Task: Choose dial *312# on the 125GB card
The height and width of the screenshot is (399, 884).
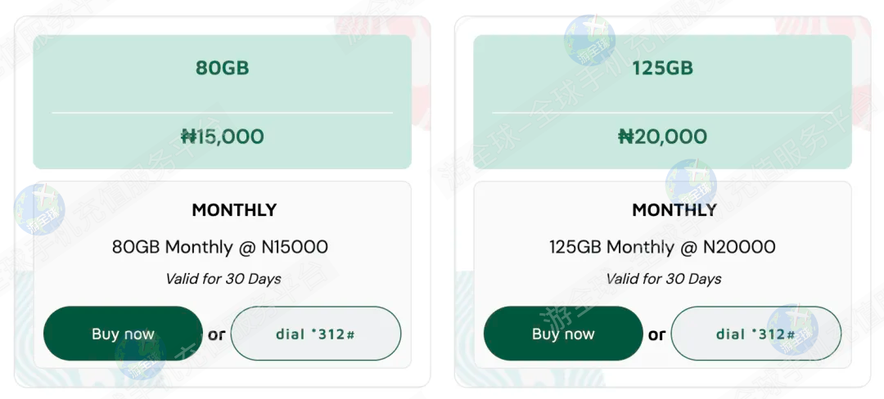Action: pos(756,334)
